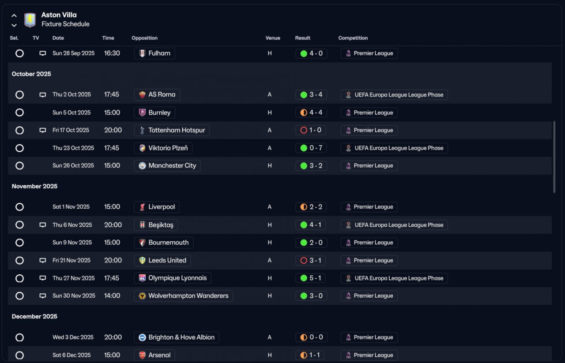565x363 pixels.
Task: Open the Olympique Lyonnais team link
Action: pyautogui.click(x=173, y=278)
